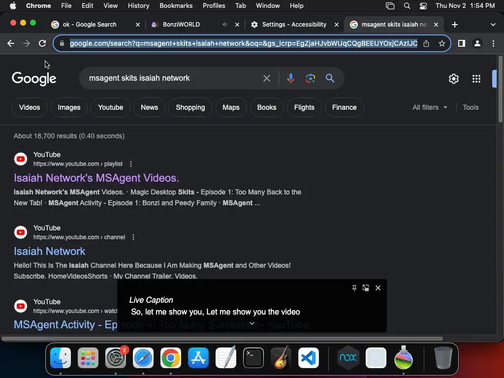Click the horizontal scrollbar at page bottom
Viewport: 504px width, 378px height.
click(x=222, y=339)
